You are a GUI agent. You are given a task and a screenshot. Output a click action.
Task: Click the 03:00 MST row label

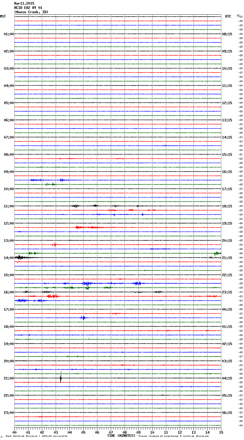9,69
